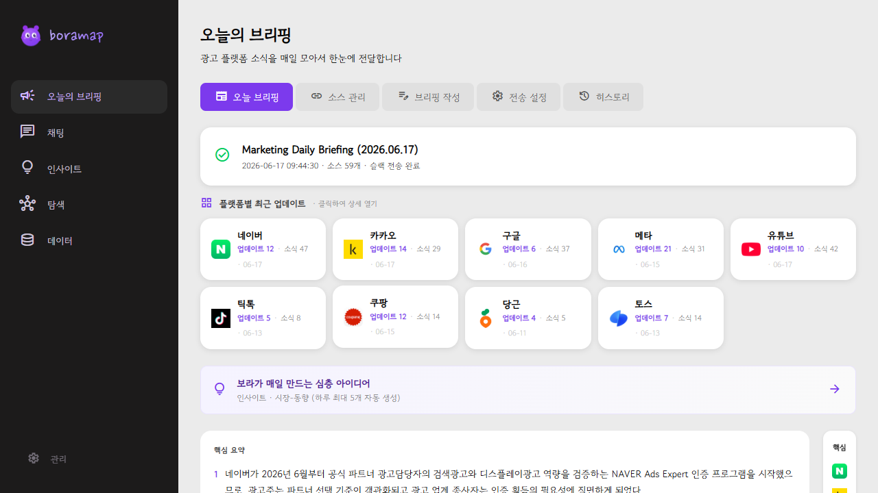The height and width of the screenshot is (493, 878).
Task: Open the 토스 platform card
Action: click(x=661, y=318)
